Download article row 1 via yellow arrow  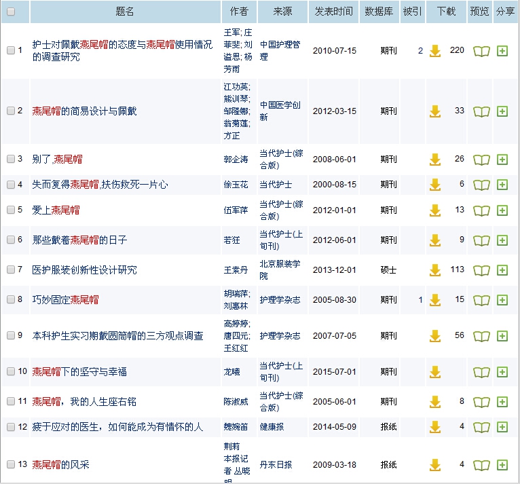point(435,51)
